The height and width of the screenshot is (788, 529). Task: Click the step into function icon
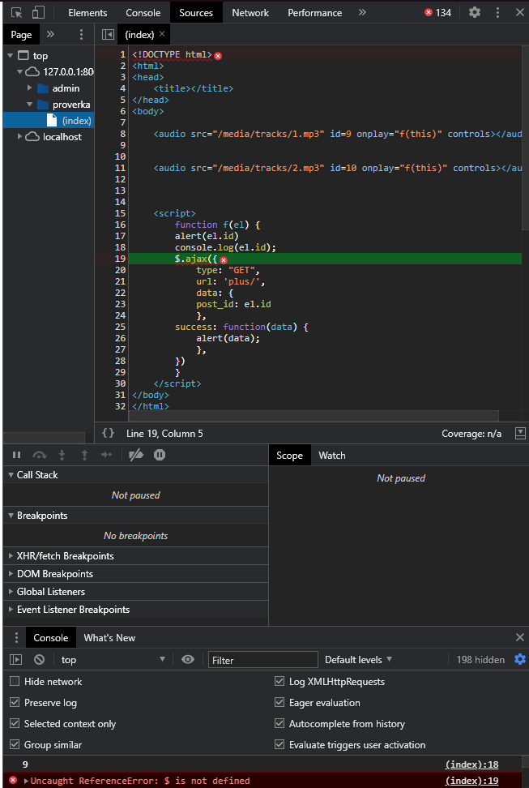tap(62, 455)
